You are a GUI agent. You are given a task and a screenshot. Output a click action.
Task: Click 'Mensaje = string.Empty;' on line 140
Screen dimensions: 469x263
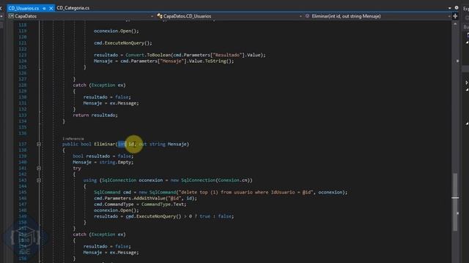point(103,162)
